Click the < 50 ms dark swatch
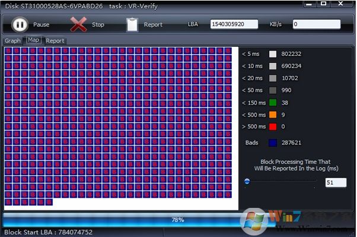 coord(273,90)
